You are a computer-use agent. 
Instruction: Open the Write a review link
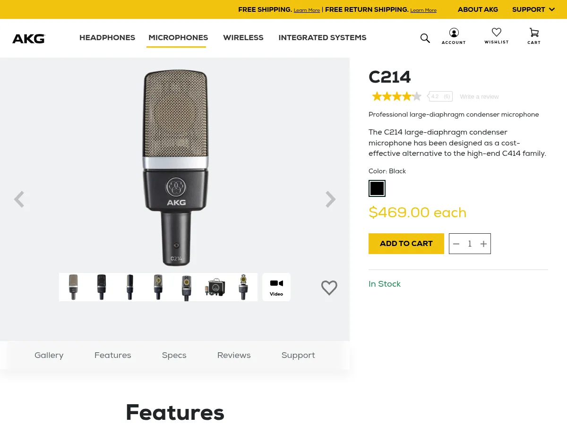point(479,96)
